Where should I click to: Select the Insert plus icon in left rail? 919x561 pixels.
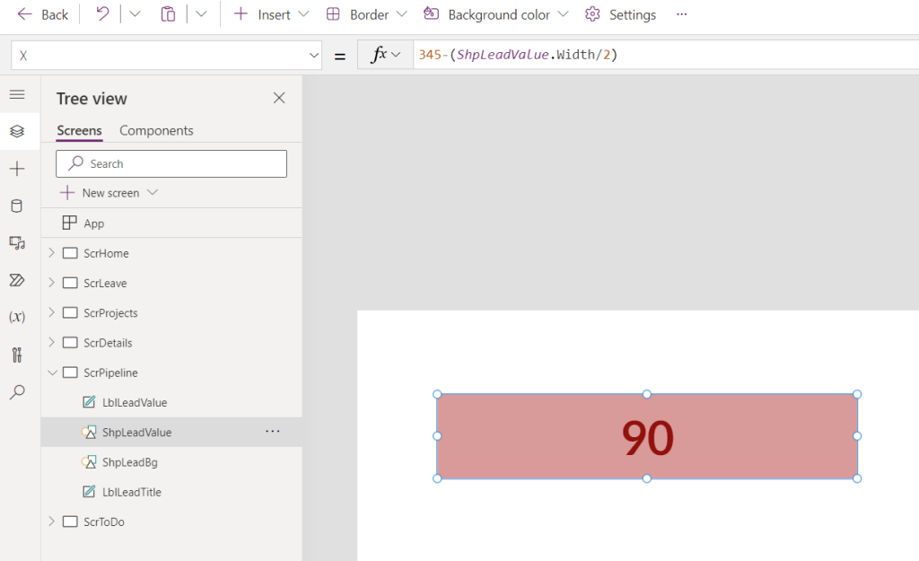(16, 168)
